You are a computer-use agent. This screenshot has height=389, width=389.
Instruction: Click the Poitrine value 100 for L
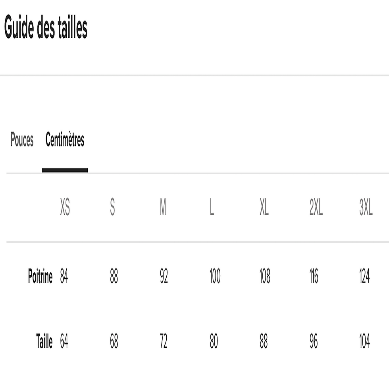[215, 276]
